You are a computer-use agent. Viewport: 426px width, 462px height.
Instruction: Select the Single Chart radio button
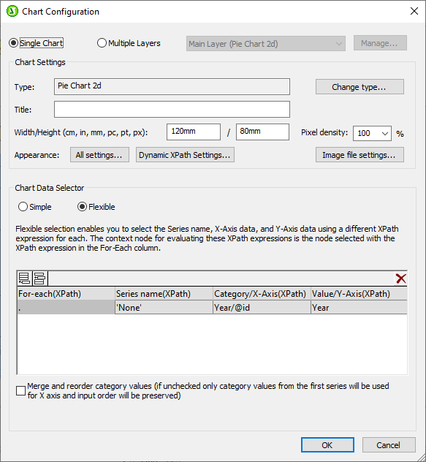(x=13, y=43)
